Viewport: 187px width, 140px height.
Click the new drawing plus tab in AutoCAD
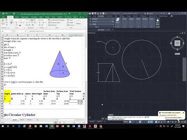click(113, 30)
